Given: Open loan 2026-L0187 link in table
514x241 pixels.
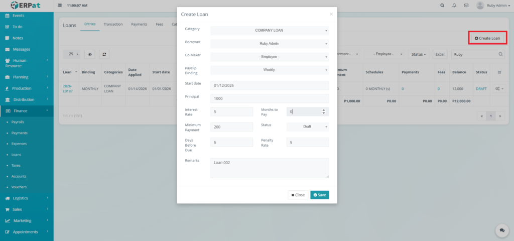Looking at the screenshot, I should pos(68,89).
